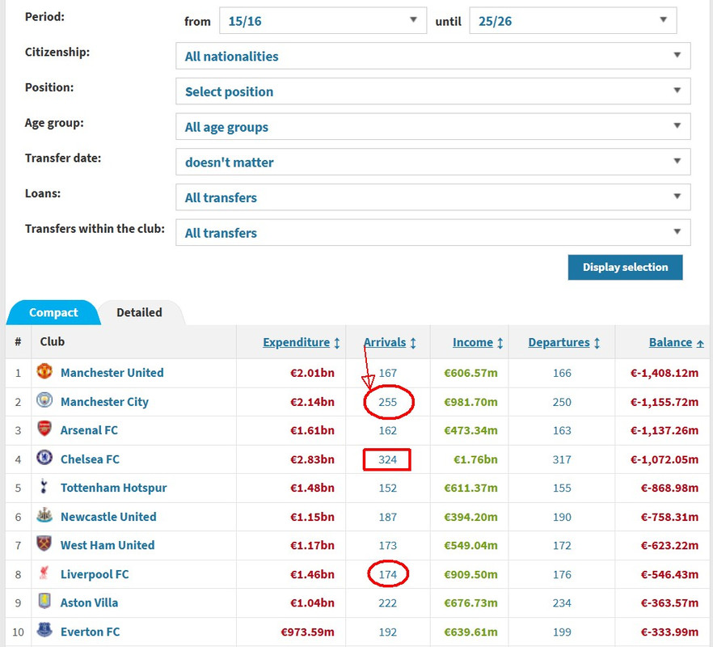This screenshot has height=647, width=713.
Task: Click Liverpool's balance €-546.43m
Action: click(669, 575)
